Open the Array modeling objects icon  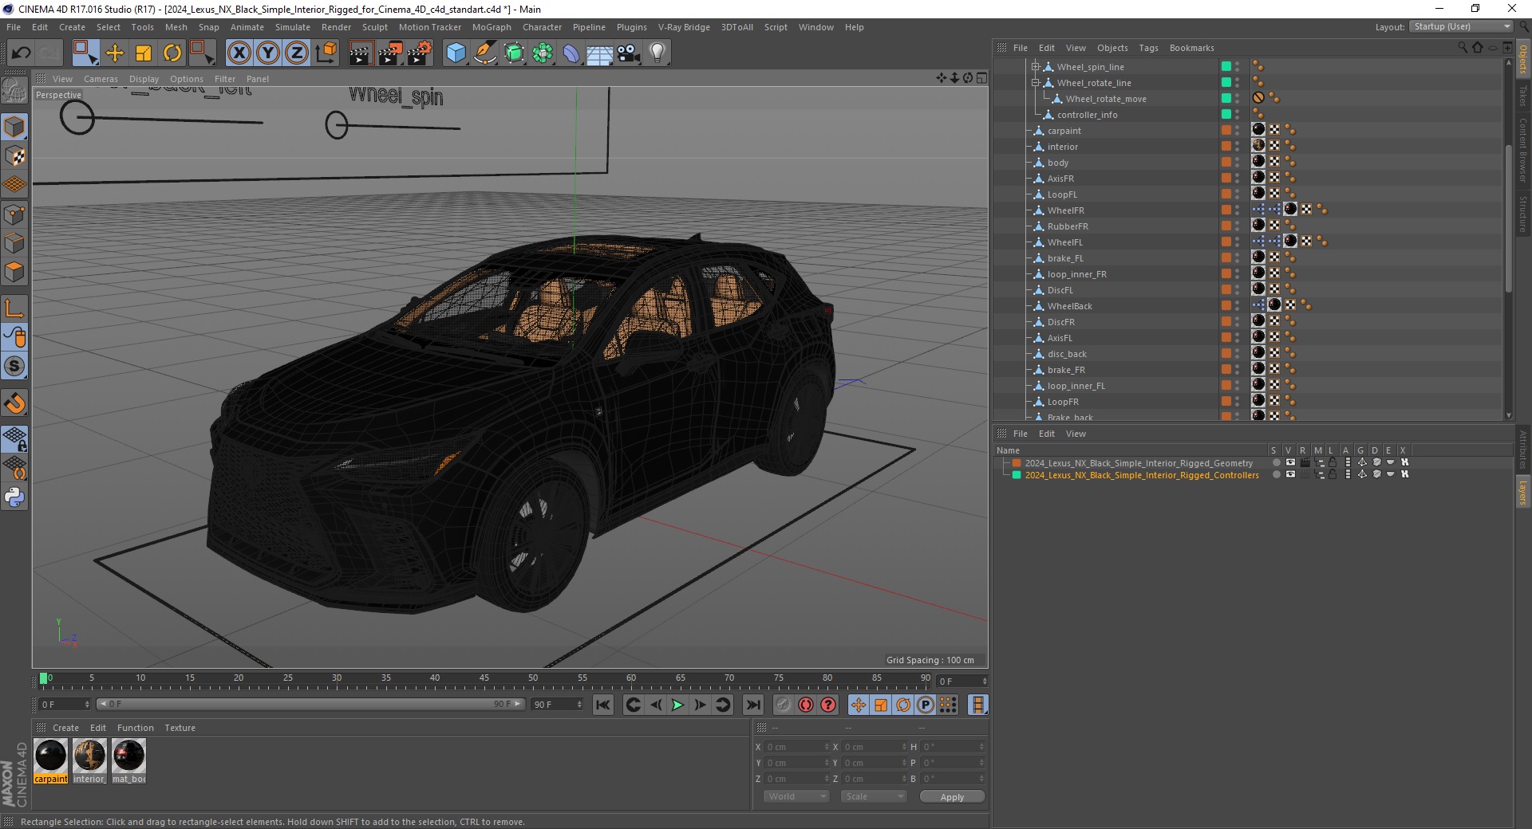click(543, 53)
